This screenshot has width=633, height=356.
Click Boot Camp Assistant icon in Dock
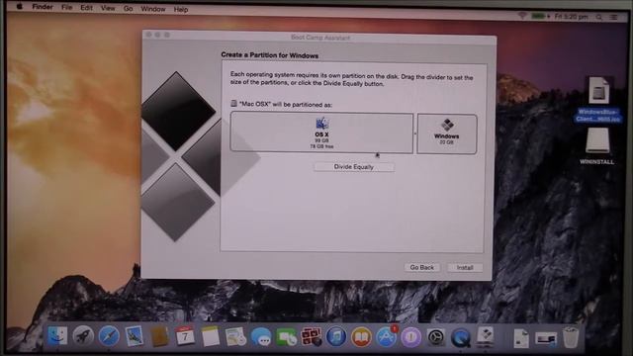(486, 336)
